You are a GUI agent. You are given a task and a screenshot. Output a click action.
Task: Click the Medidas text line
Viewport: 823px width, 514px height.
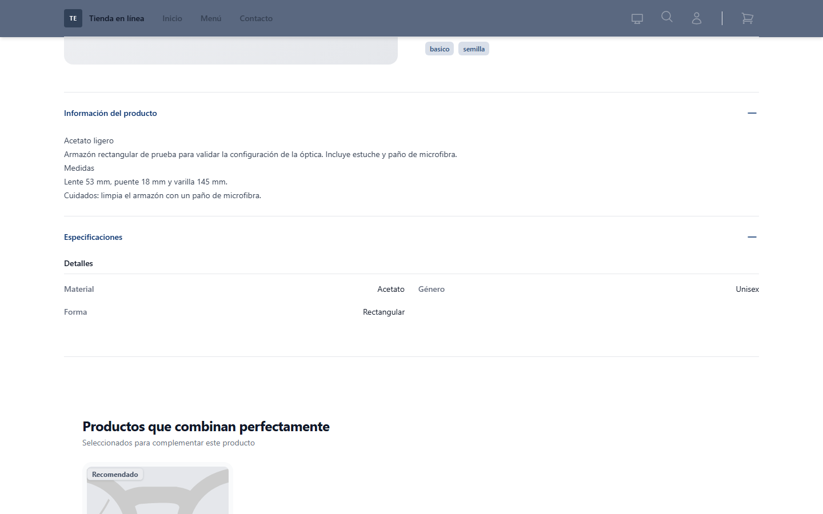[x=79, y=168]
